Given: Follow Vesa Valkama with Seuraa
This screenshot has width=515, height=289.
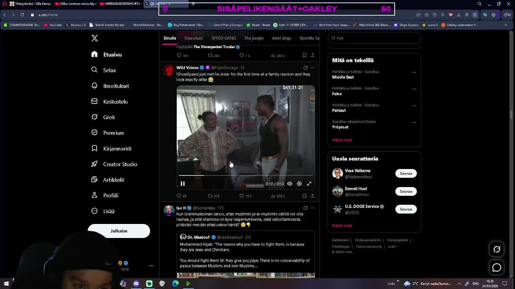Looking at the screenshot, I should click(x=406, y=173).
